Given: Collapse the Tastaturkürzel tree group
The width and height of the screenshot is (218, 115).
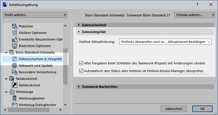Looking at the screenshot, I should tap(6, 79).
